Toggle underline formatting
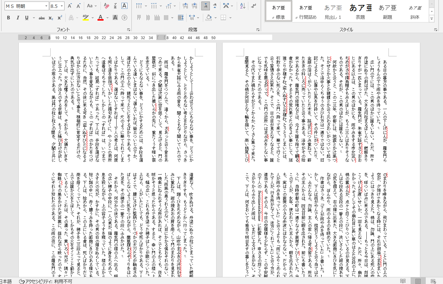This screenshot has width=443, height=284. point(27,18)
